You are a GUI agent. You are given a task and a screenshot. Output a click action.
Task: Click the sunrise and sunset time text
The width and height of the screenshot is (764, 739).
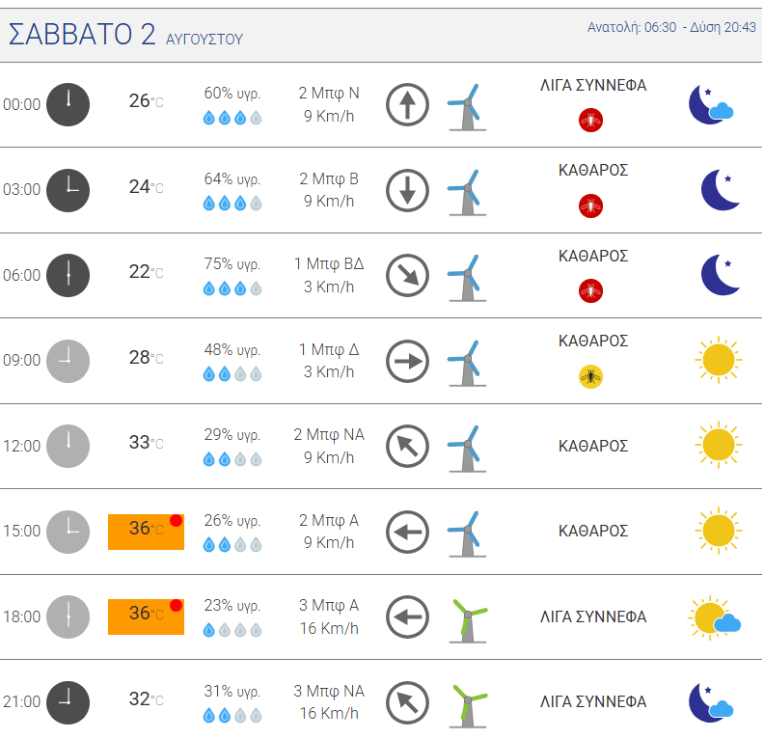[x=671, y=27]
